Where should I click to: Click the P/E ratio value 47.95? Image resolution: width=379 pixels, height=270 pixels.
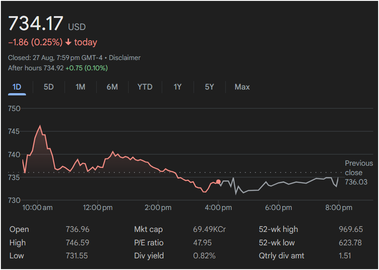click(x=202, y=243)
